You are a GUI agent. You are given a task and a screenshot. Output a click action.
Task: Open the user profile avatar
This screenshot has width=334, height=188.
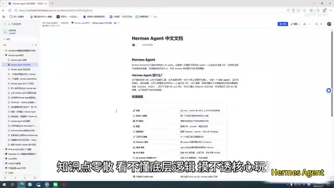[329, 24]
